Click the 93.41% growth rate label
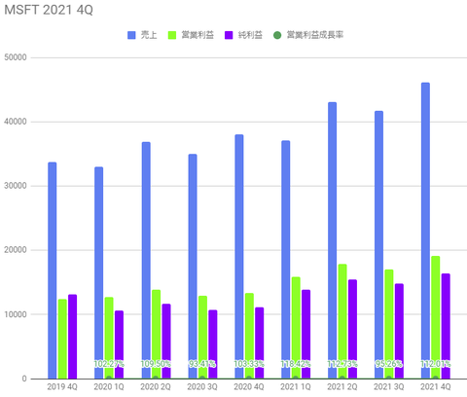The image size is (467, 397). point(202,364)
